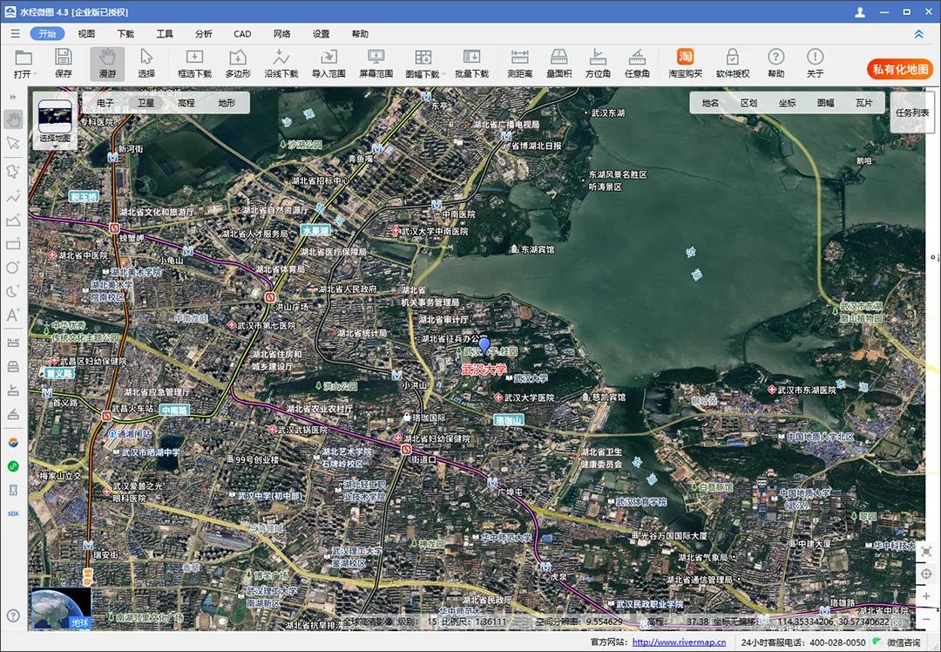
Task: Toggle the 瓦片 tile grid overlay
Action: pos(864,103)
